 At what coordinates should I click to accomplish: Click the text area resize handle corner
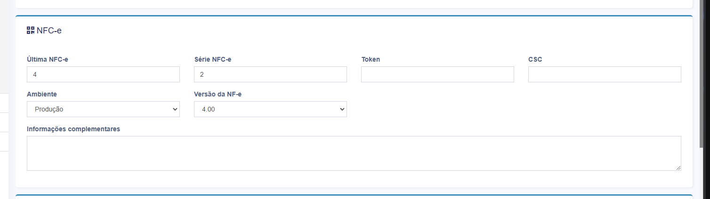678,167
